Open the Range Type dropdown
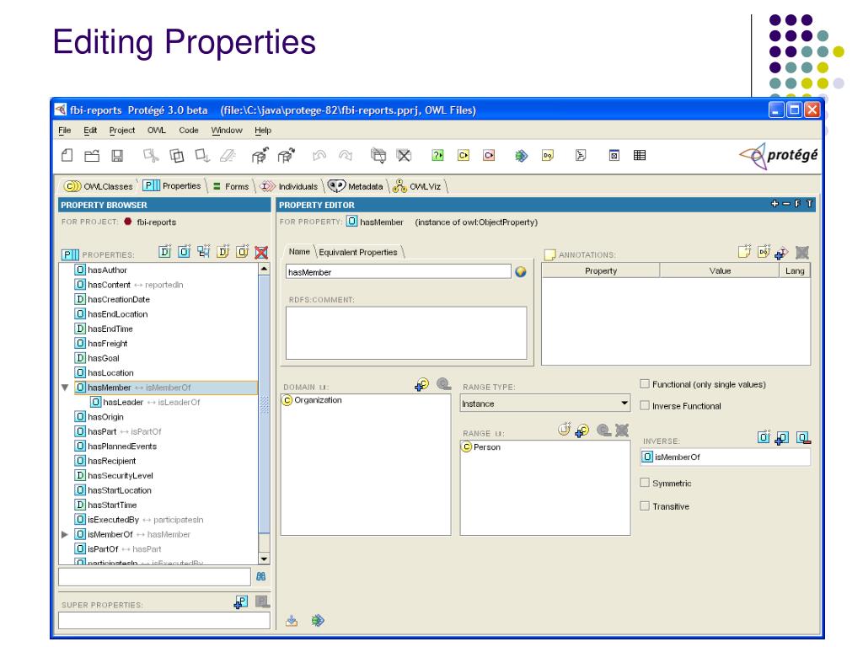Screen dimensions: 863x647 click(545, 404)
